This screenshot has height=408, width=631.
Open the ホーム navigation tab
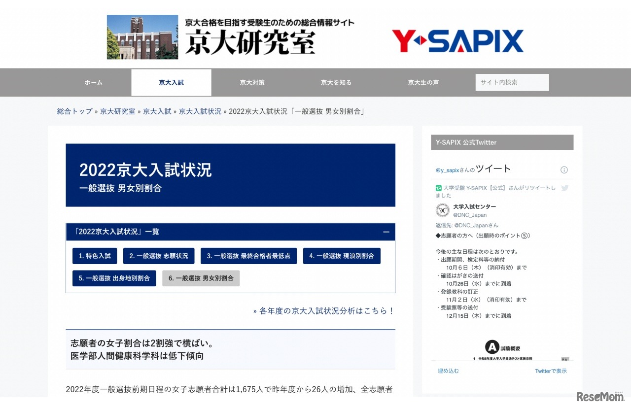click(93, 83)
